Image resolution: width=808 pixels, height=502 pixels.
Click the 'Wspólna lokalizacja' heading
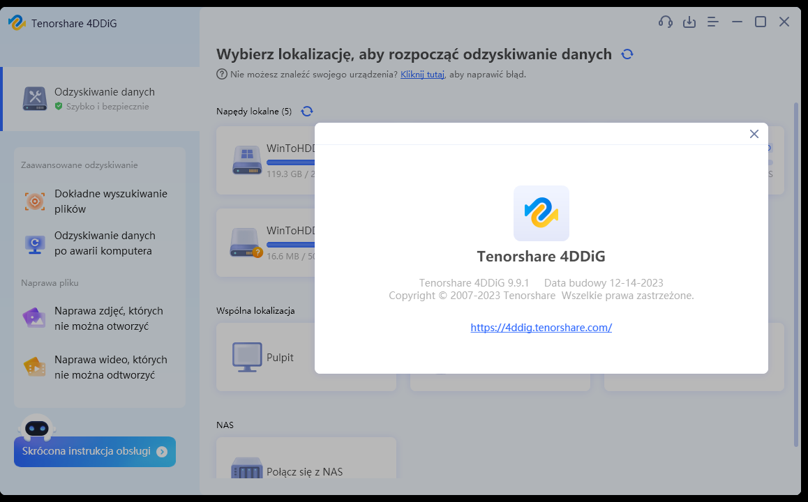tap(255, 310)
